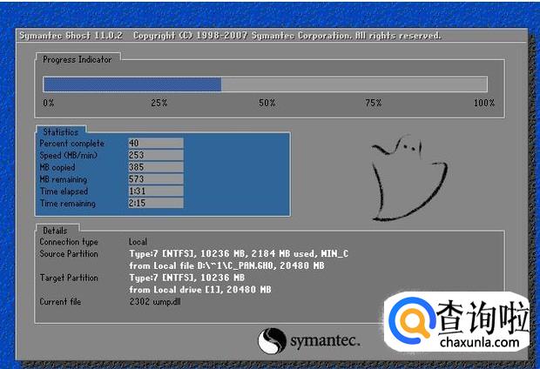Click the Local connection value

pyautogui.click(x=138, y=242)
